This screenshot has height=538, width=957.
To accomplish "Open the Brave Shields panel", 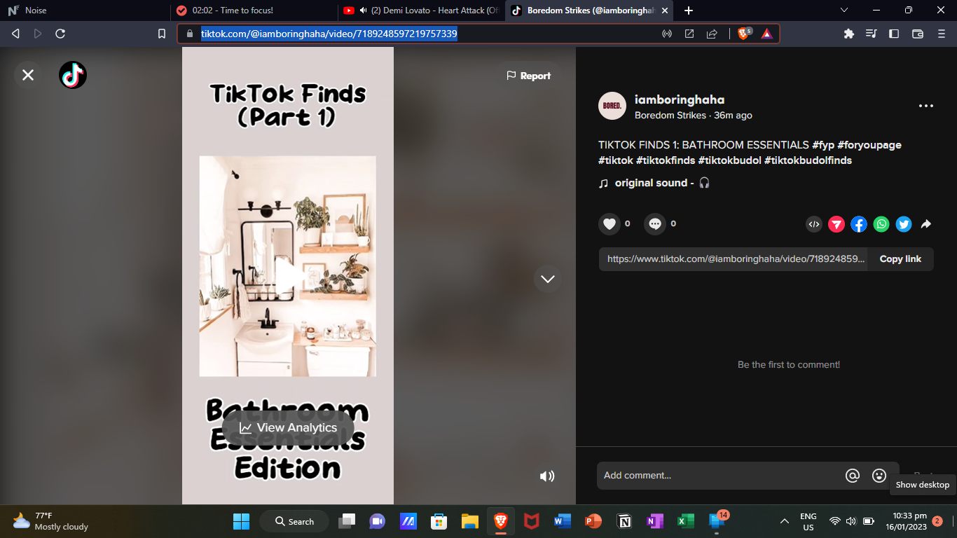I will (x=745, y=34).
